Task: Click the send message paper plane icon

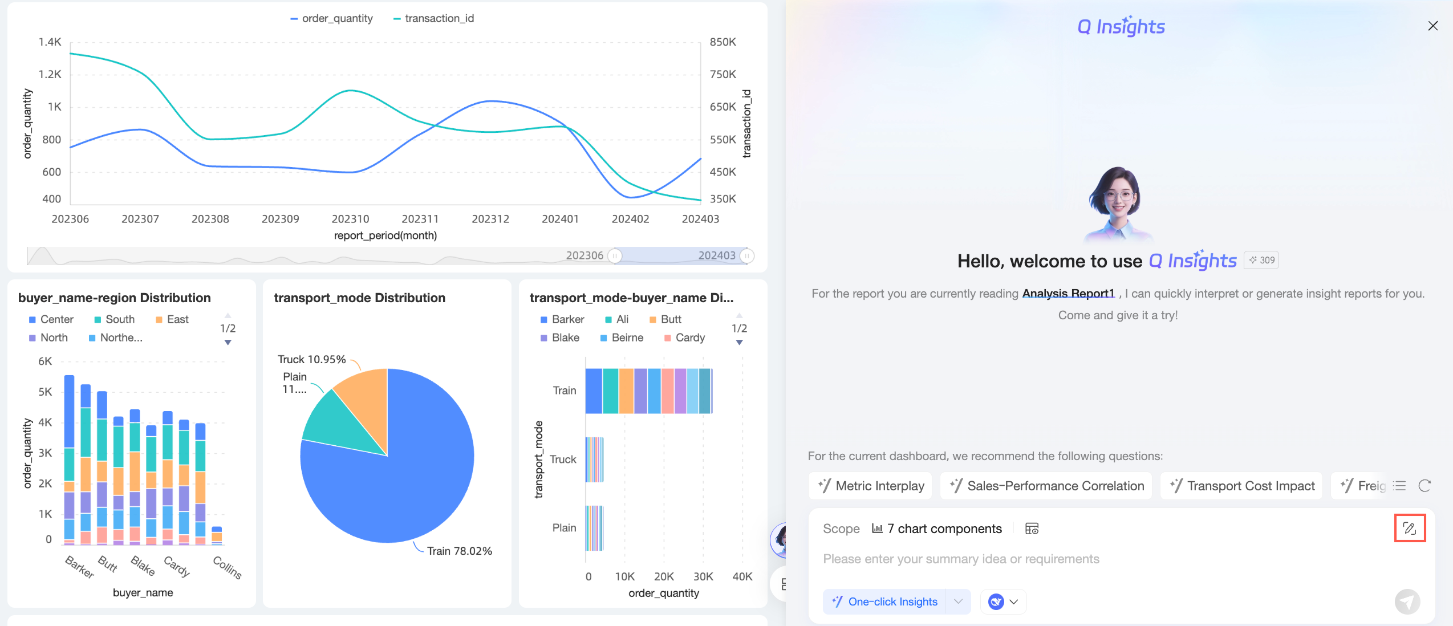Action: tap(1407, 601)
